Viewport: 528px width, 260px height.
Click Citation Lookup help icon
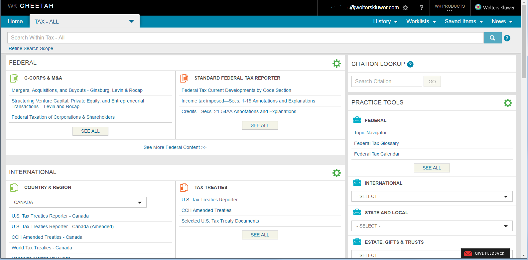410,64
